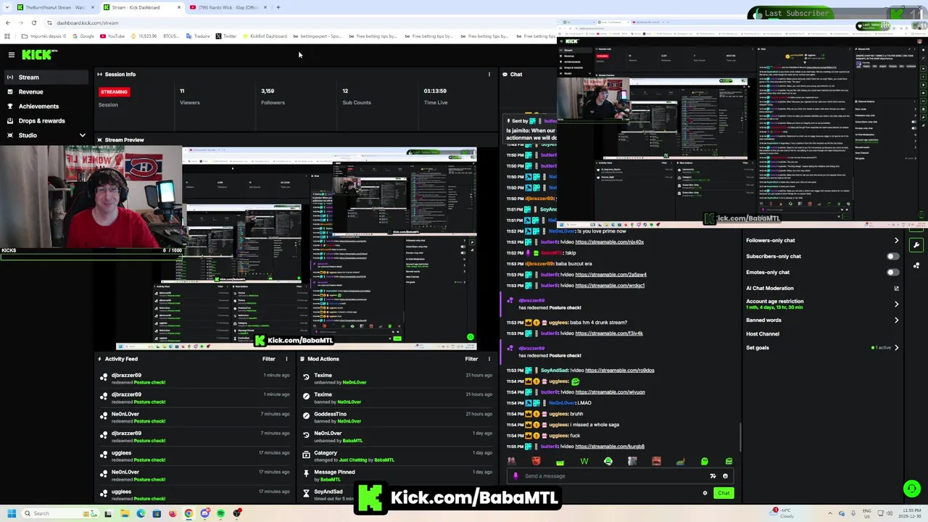Open streamable.com/nix40x link in chat
The image size is (928, 522).
click(609, 242)
